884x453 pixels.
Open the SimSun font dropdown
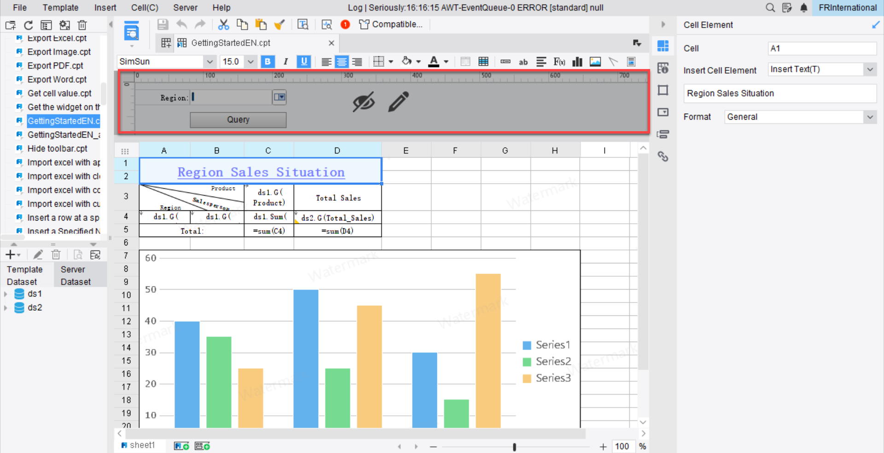(x=210, y=62)
